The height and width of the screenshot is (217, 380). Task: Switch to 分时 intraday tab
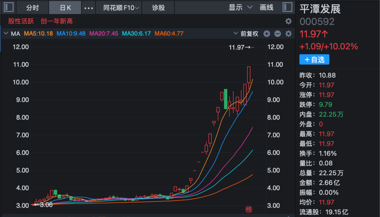click(x=32, y=8)
